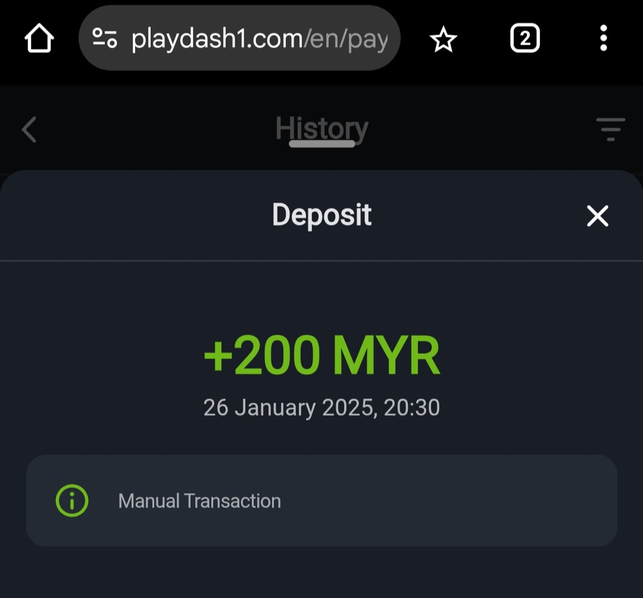Tap the green info icon
The height and width of the screenshot is (598, 643).
point(72,501)
